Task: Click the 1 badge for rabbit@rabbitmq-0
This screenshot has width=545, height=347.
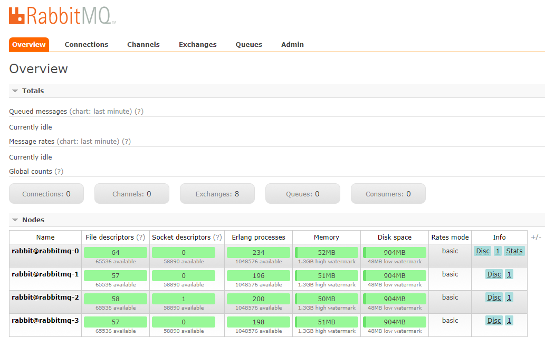Action: 498,251
